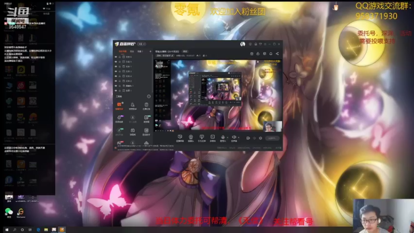The width and height of the screenshot is (414, 233).
Task: Hide the topmost source 文本 6 with eye icon
Action: tap(115, 57)
